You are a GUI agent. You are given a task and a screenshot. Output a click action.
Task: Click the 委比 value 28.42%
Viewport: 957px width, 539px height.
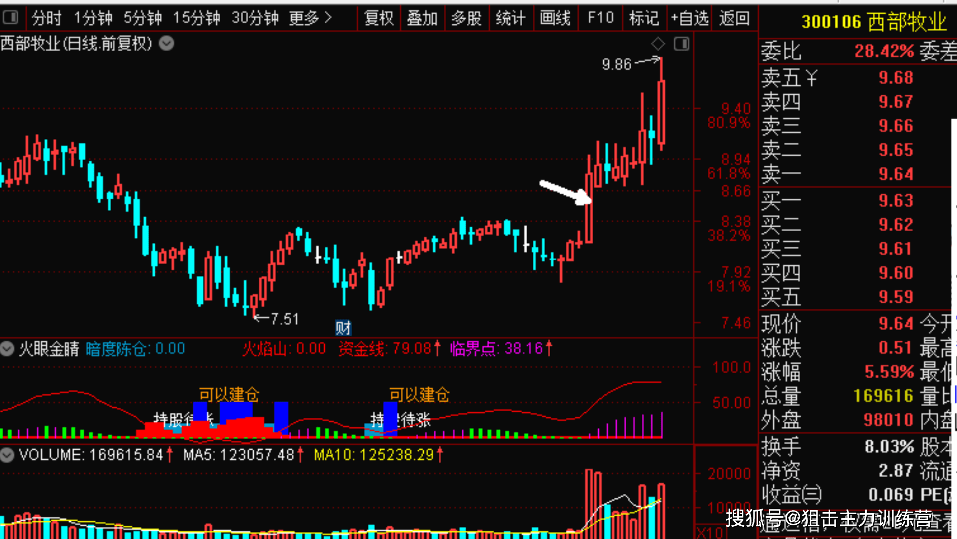884,51
